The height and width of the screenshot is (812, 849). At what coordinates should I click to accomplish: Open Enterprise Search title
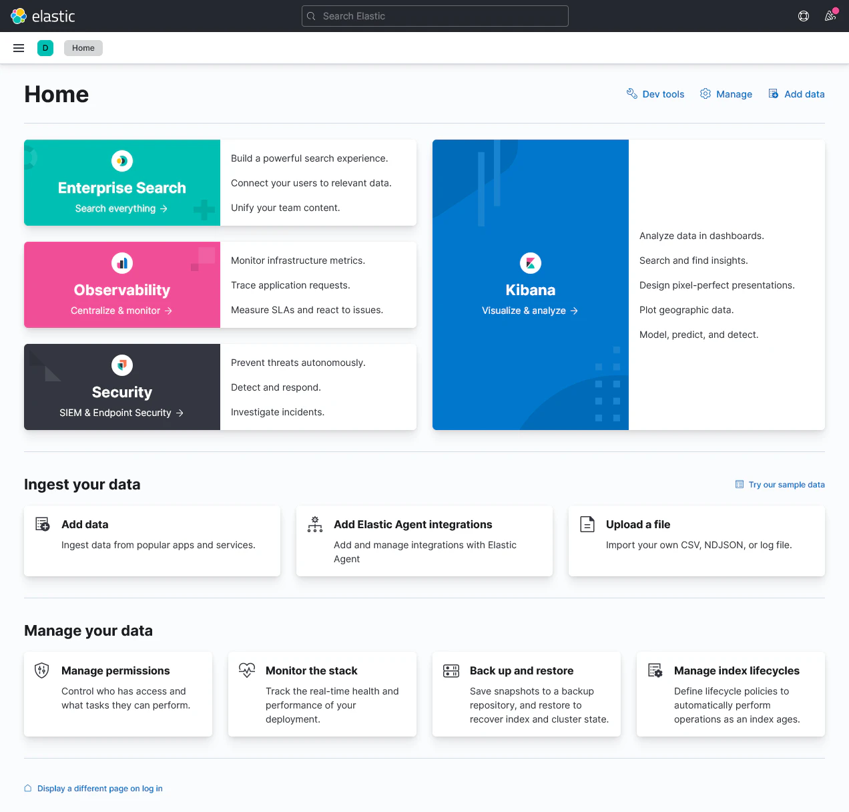coord(122,188)
